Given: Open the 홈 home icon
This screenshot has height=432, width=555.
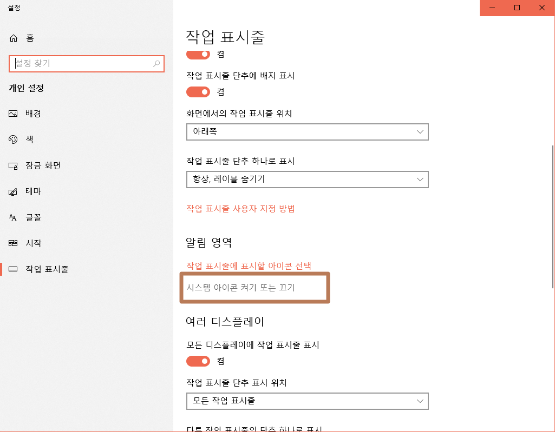Looking at the screenshot, I should (14, 38).
